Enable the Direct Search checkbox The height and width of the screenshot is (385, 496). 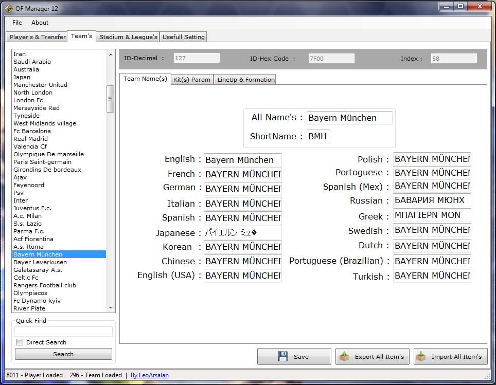click(x=20, y=342)
